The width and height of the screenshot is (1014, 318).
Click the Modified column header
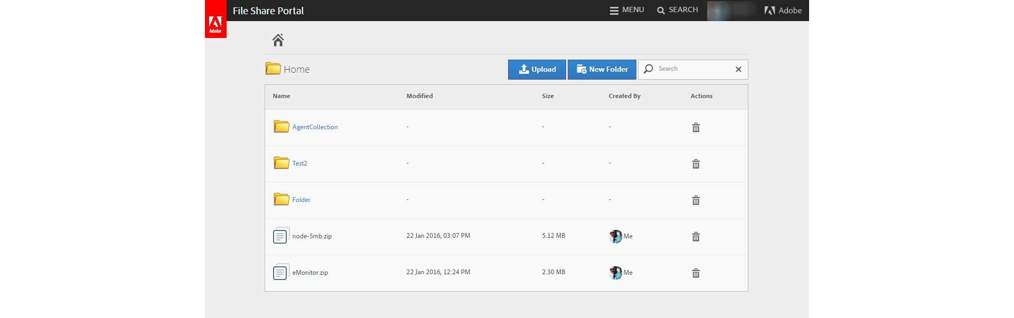coord(419,96)
